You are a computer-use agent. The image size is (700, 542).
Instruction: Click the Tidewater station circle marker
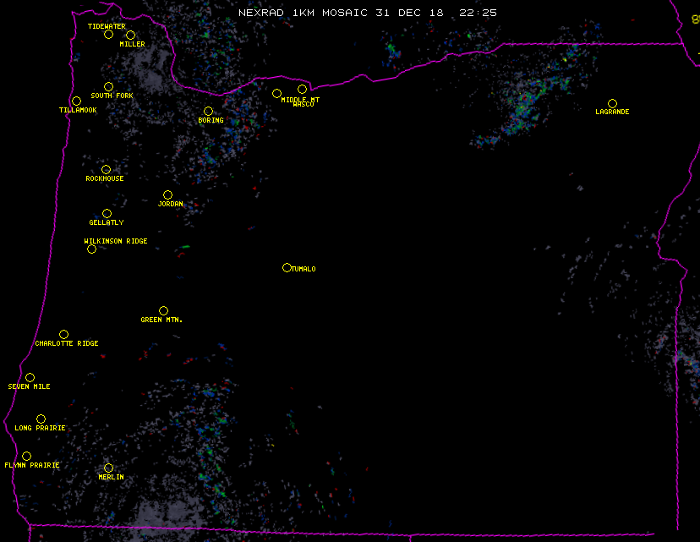pyautogui.click(x=108, y=35)
